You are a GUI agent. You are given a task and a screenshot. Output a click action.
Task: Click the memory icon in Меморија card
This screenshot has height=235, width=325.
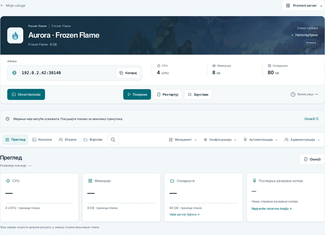(90, 181)
